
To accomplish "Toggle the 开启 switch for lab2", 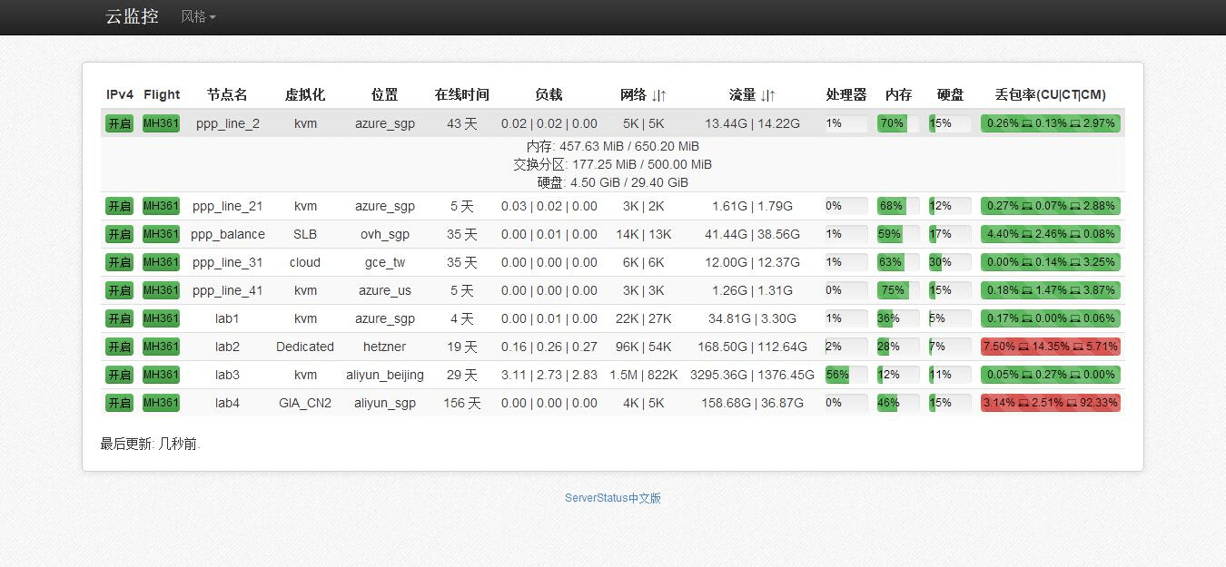I will click(119, 347).
